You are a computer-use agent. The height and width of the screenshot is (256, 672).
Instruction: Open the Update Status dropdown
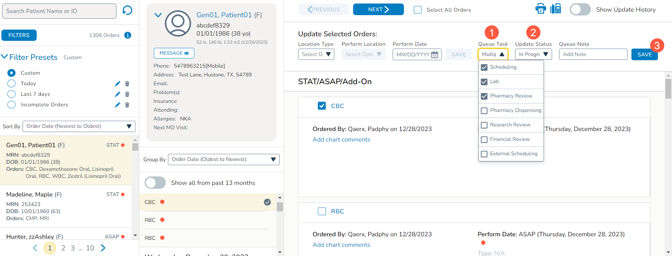pyautogui.click(x=533, y=54)
